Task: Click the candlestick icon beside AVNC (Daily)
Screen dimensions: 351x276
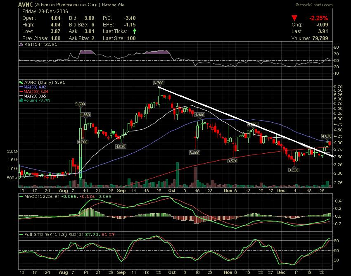Action: tap(21, 83)
